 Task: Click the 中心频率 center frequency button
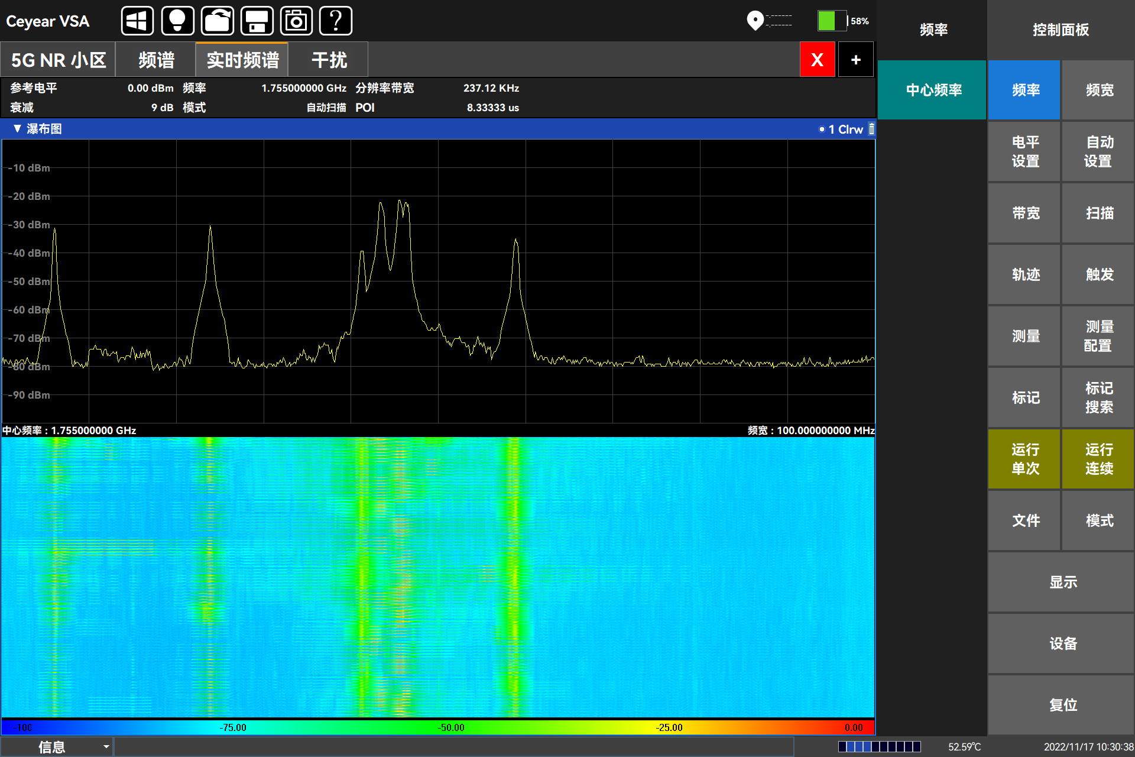pyautogui.click(x=933, y=90)
